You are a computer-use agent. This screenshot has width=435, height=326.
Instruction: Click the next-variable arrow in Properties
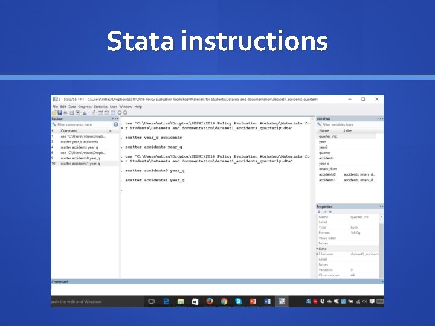click(x=330, y=212)
